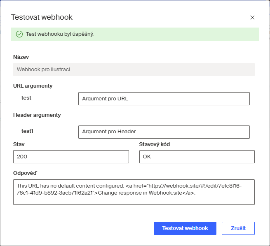Close the Testovat webhook dialog
This screenshot has width=270, height=246.
click(x=252, y=18)
